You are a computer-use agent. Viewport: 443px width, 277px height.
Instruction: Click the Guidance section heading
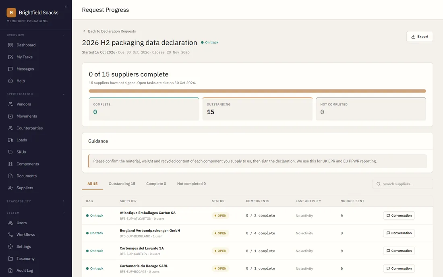coord(98,141)
